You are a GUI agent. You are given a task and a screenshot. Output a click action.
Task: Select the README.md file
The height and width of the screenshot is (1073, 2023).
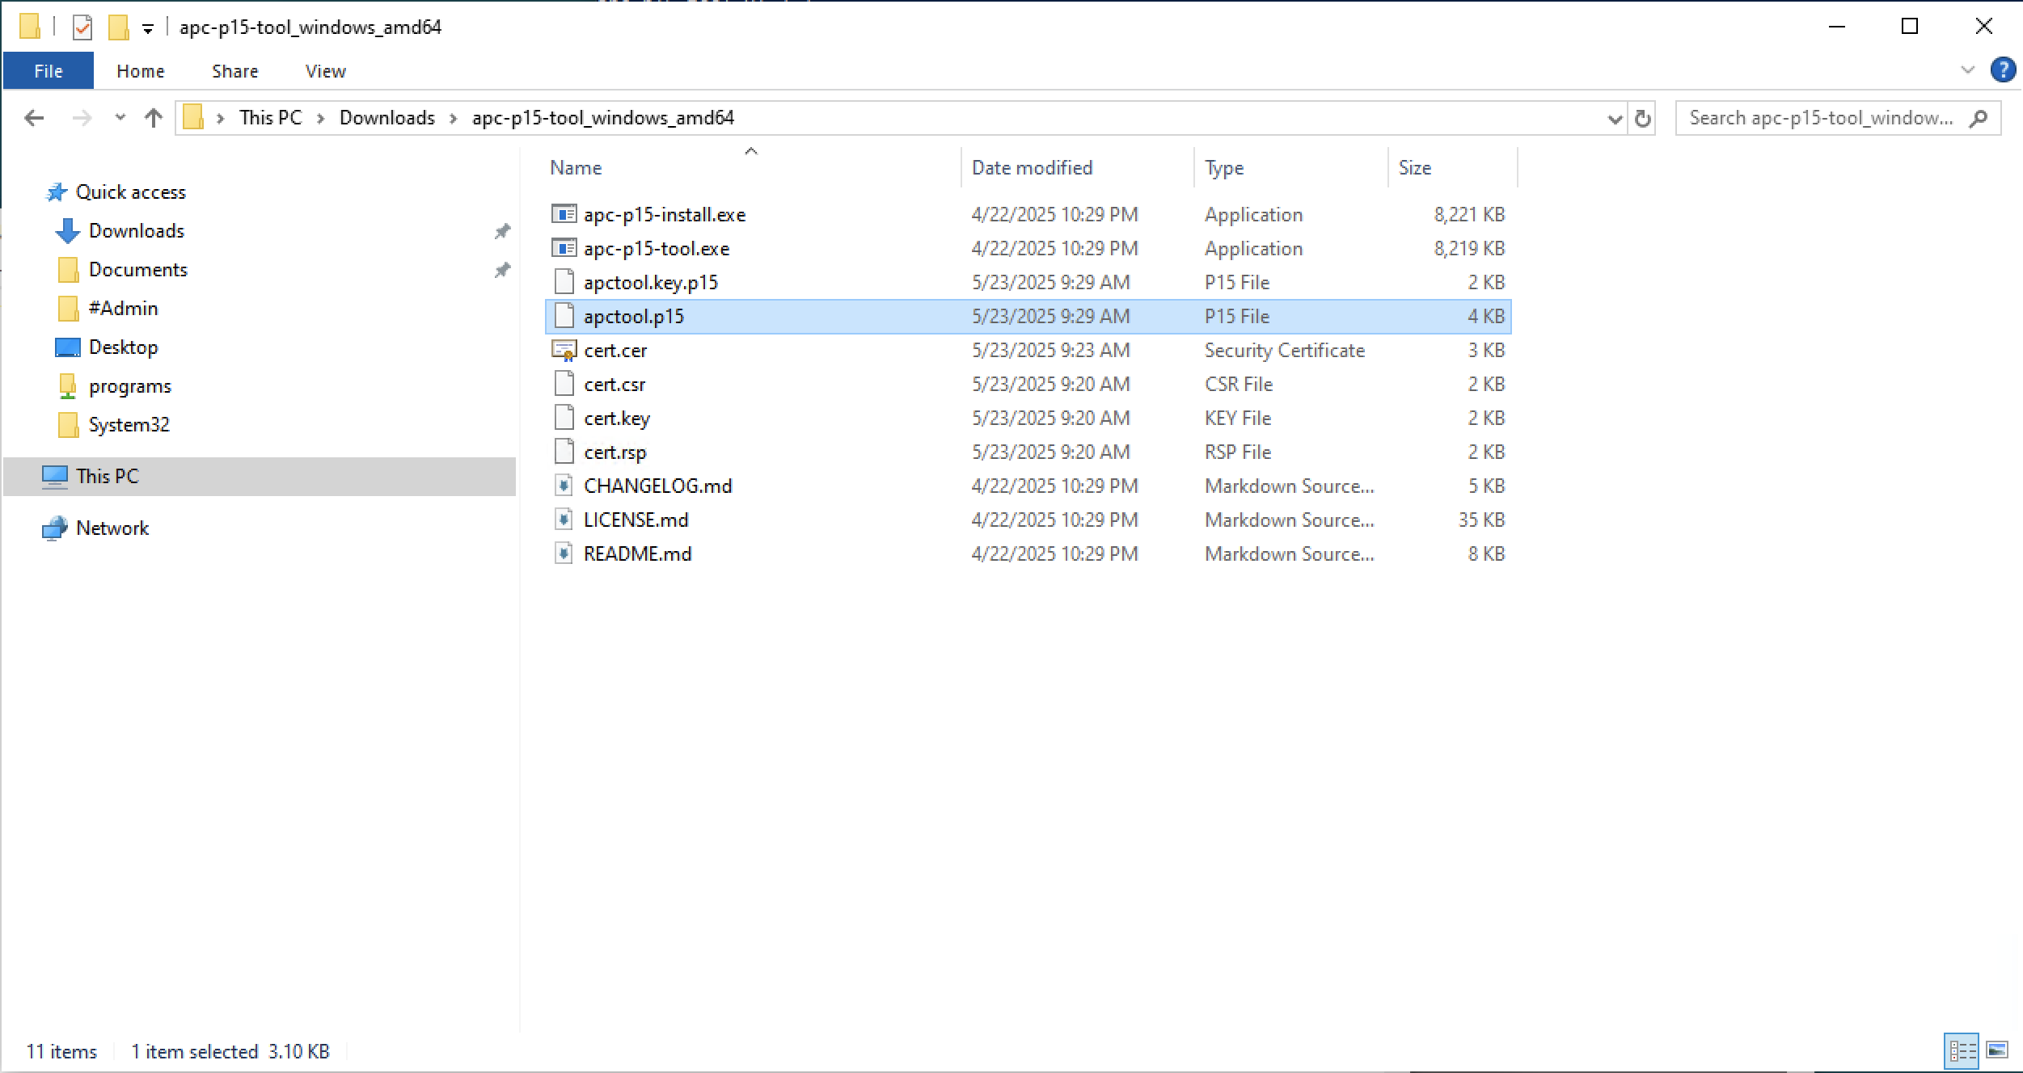coord(1028,553)
